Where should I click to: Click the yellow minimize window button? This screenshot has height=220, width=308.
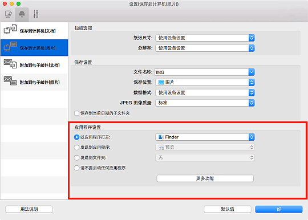[11, 4]
